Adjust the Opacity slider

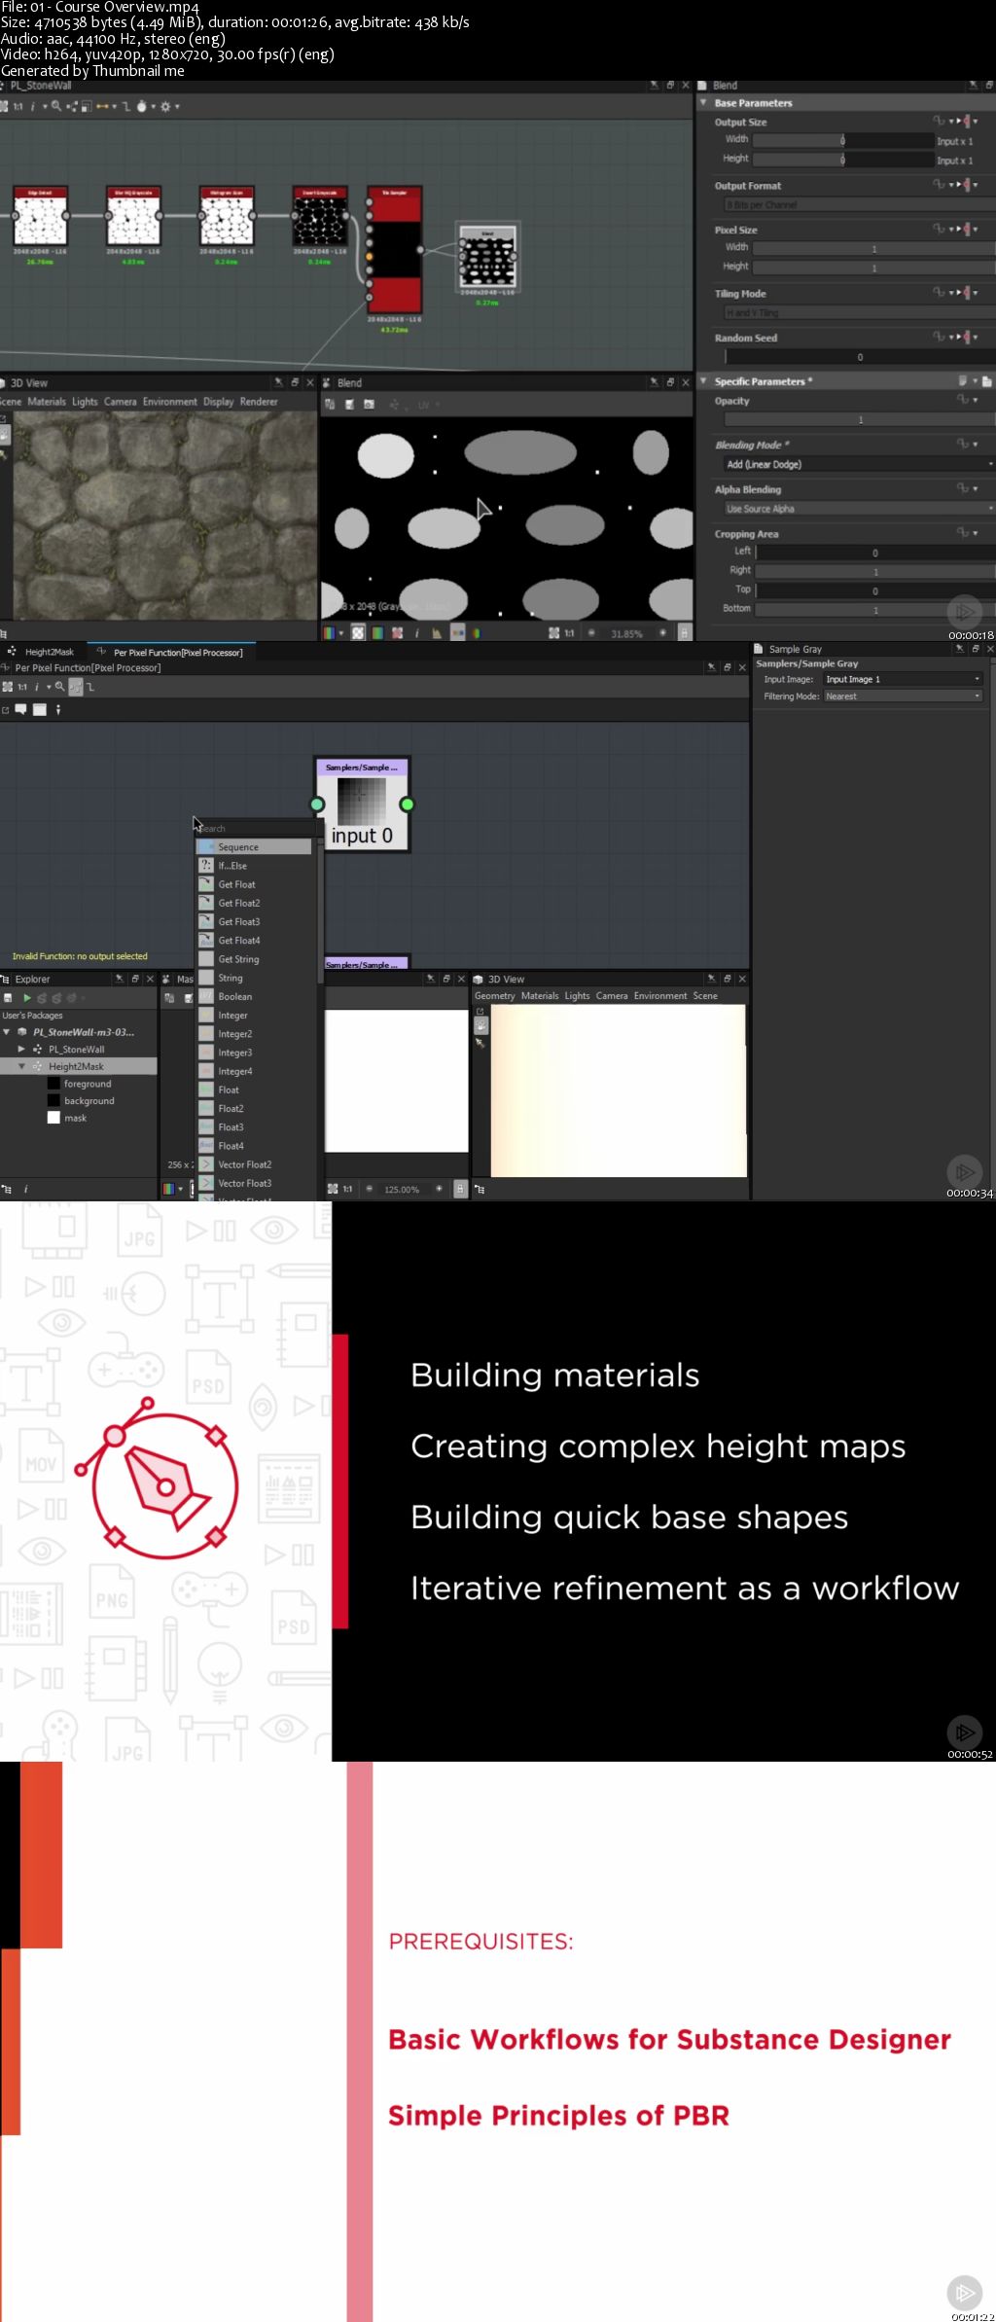click(x=860, y=419)
